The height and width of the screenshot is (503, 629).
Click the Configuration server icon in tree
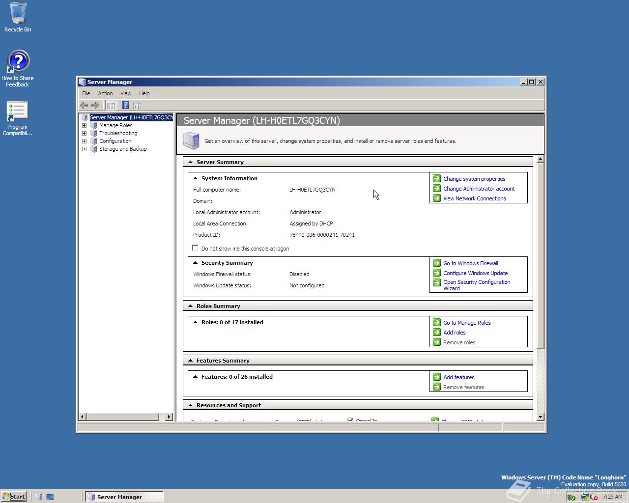point(93,141)
